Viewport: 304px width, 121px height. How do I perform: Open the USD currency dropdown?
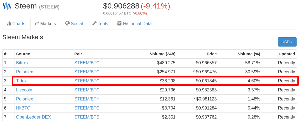click(287, 42)
